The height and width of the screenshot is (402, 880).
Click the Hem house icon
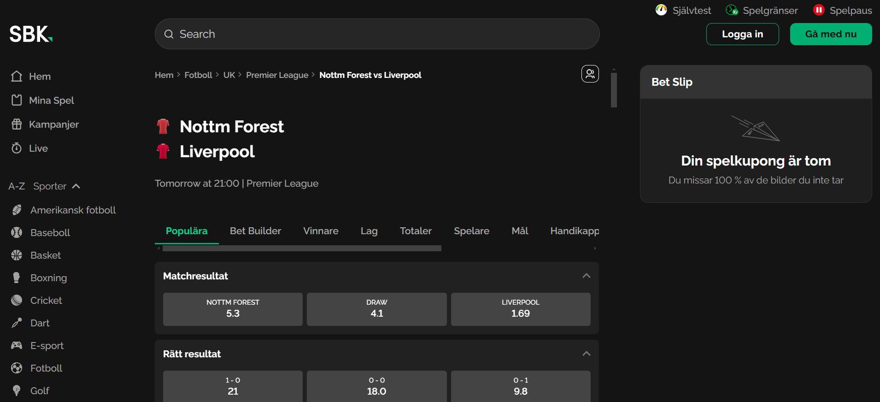[x=17, y=76]
